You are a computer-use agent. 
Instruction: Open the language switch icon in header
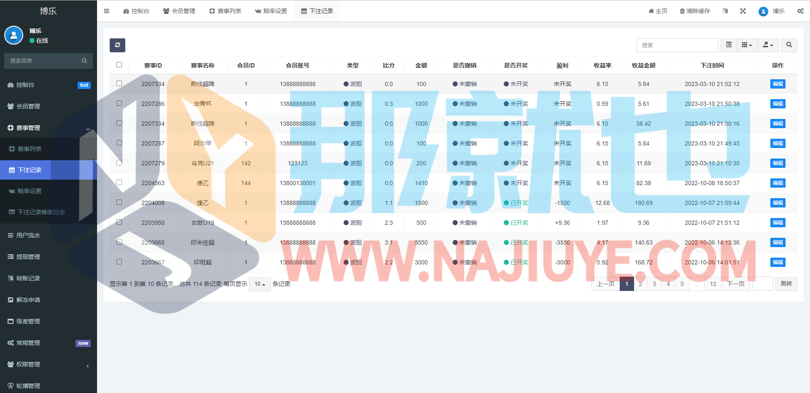725,11
